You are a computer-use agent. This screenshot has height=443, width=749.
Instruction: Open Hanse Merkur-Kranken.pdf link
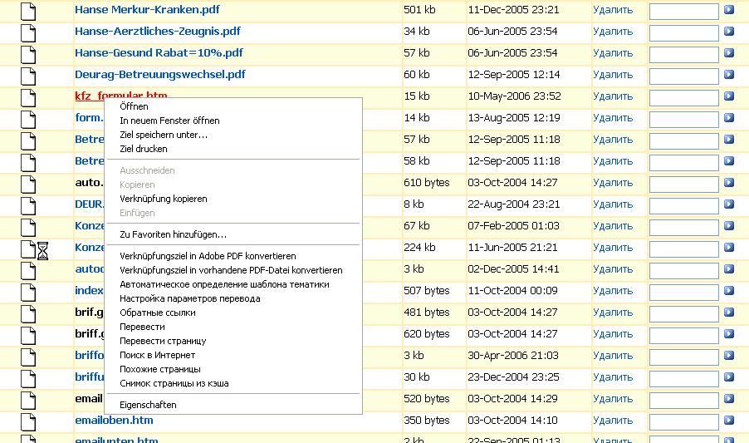click(147, 9)
